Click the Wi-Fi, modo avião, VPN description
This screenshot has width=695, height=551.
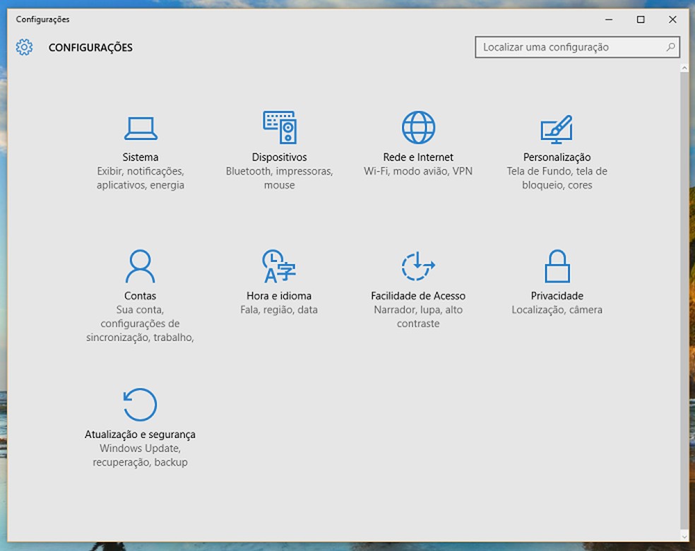(418, 171)
